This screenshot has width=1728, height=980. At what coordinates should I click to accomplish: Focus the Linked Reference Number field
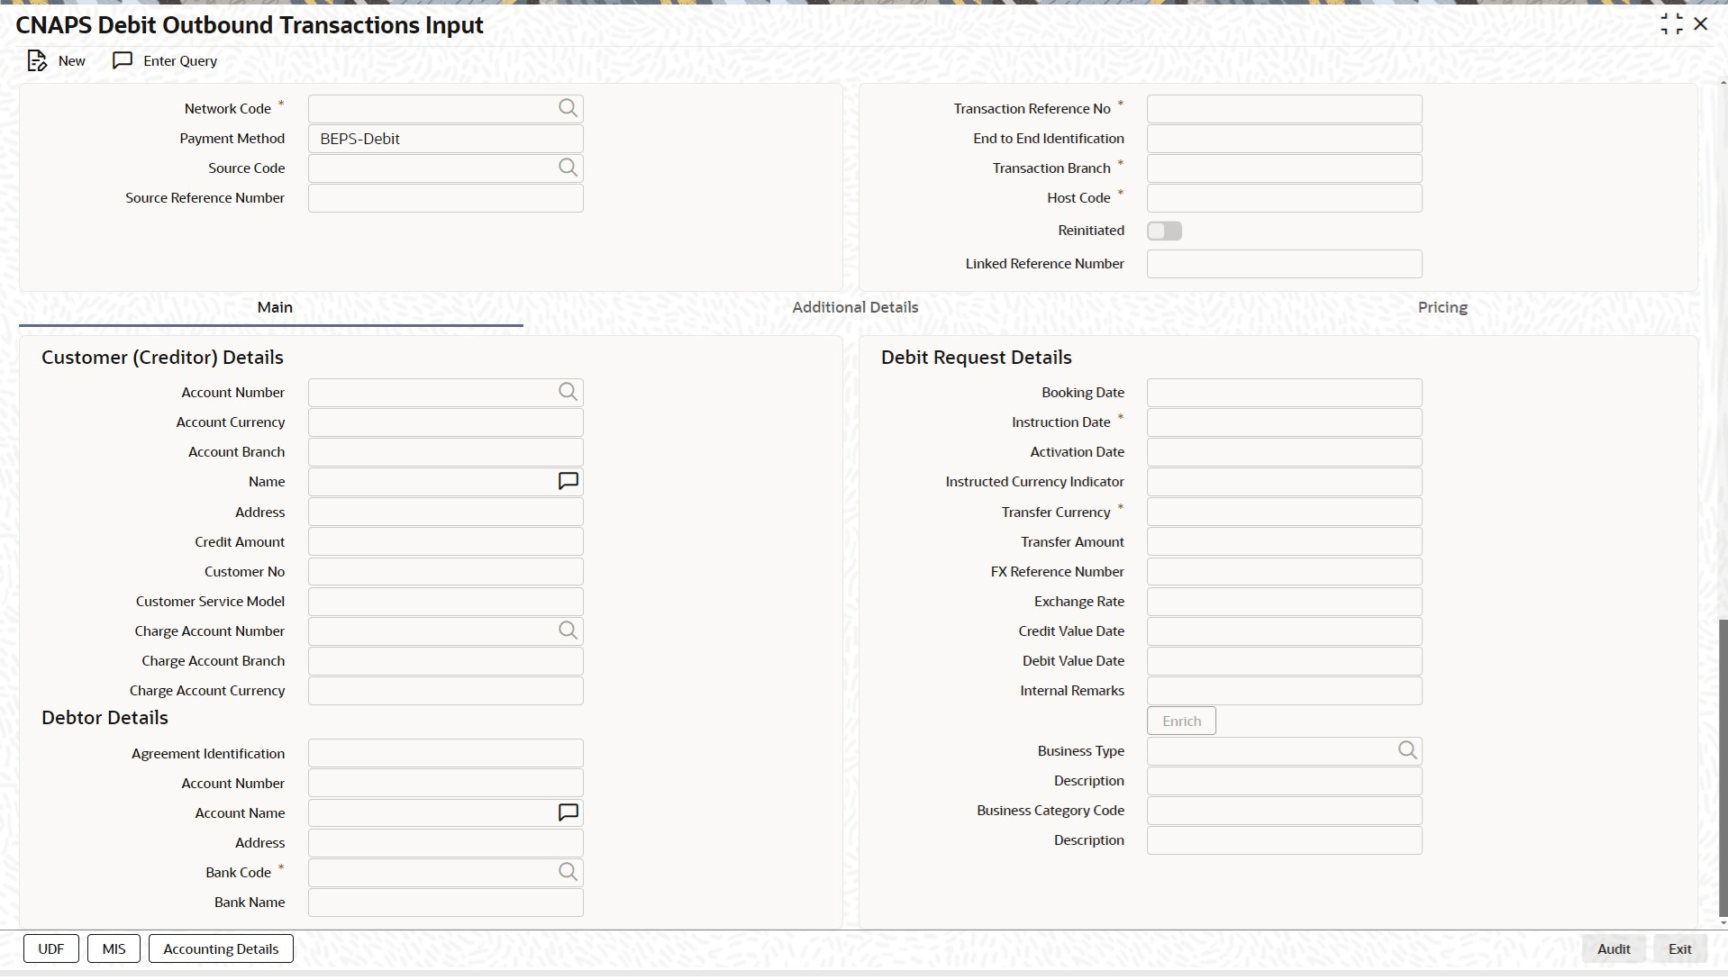(x=1285, y=264)
